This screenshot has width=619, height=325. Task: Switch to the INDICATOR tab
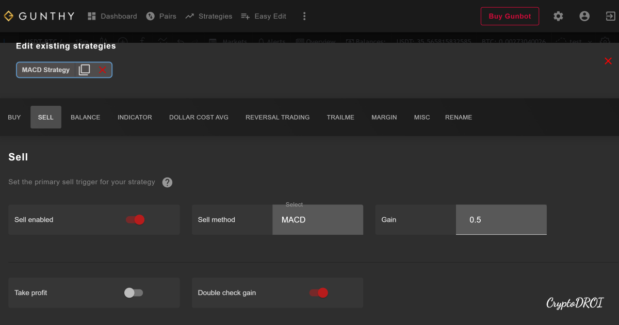(x=135, y=117)
